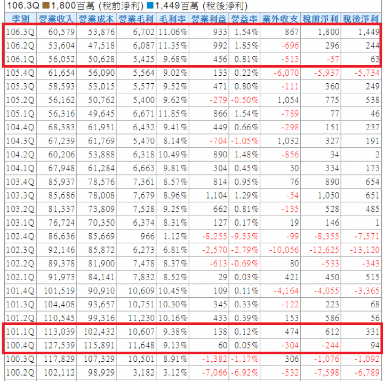
Task: Select the 101.1Q quarter cell
Action: (21, 332)
